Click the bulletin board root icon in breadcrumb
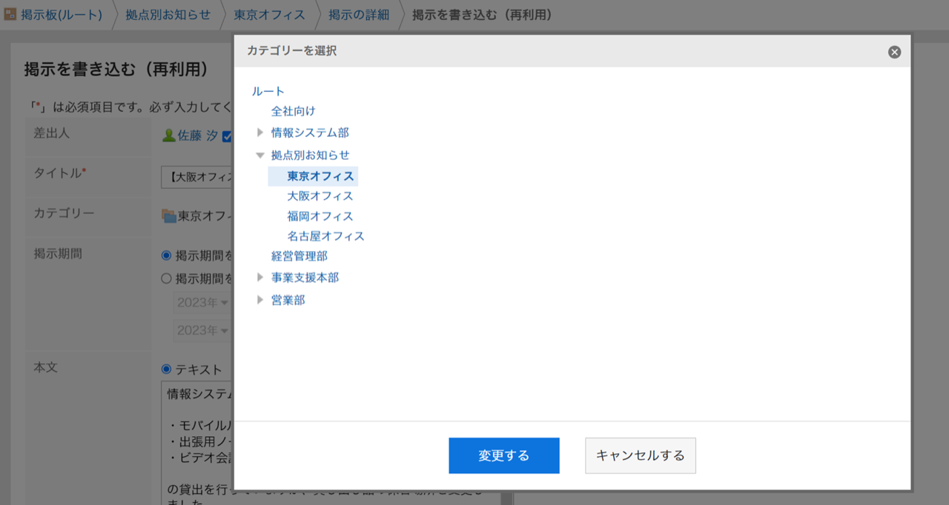This screenshot has width=949, height=505. (11, 15)
